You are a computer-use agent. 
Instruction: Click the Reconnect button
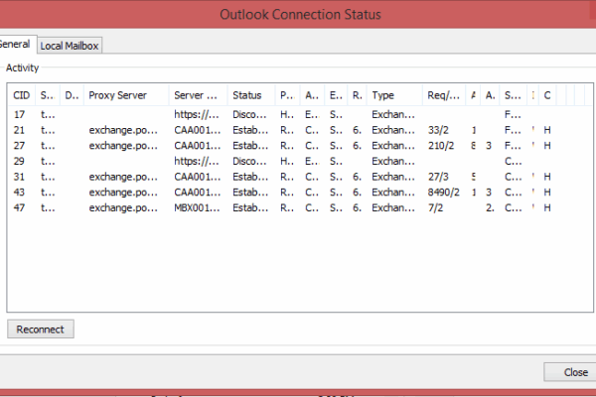tap(41, 329)
